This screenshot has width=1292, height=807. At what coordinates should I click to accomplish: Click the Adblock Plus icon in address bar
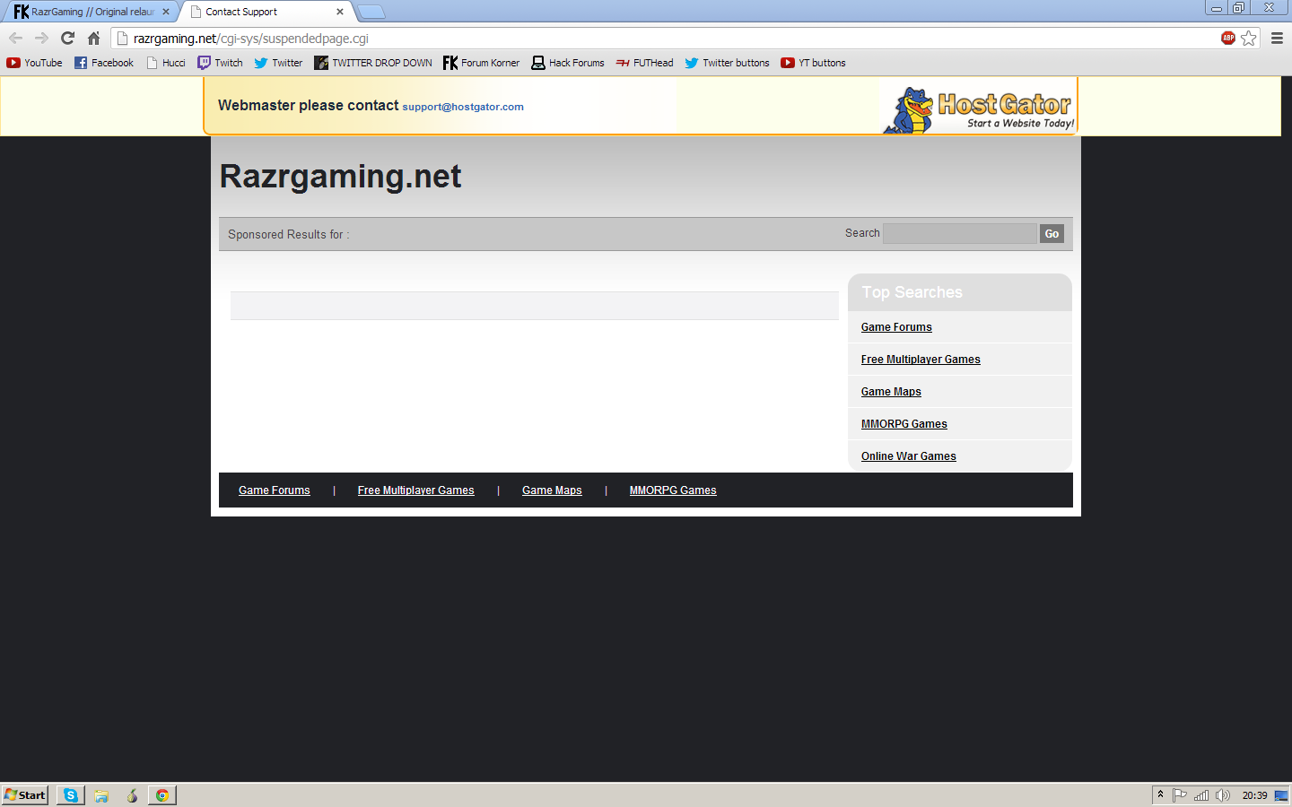(x=1227, y=38)
